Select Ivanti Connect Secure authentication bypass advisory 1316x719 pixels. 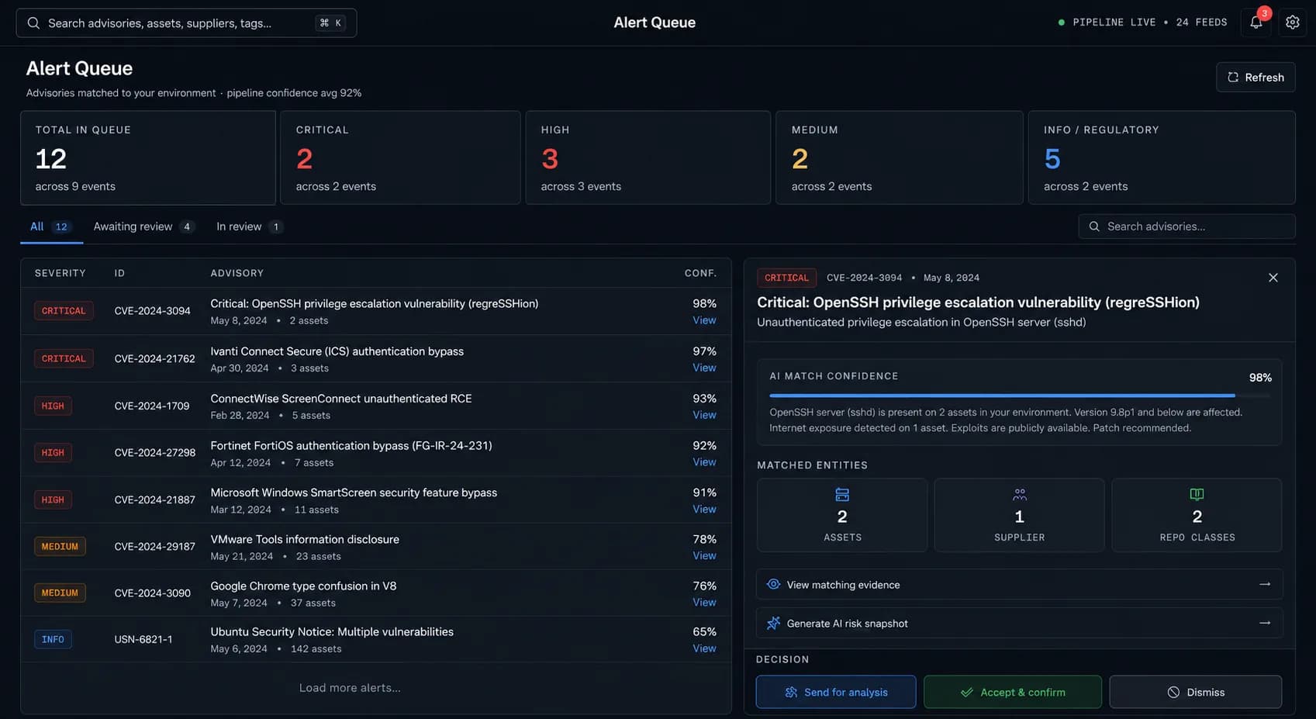click(x=337, y=351)
